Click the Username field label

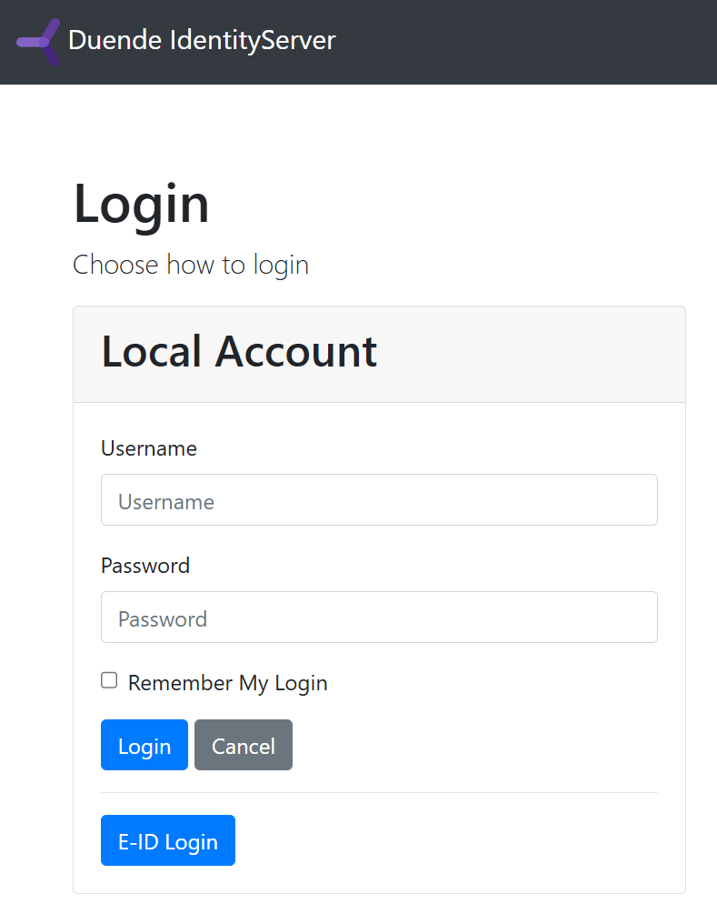point(149,448)
